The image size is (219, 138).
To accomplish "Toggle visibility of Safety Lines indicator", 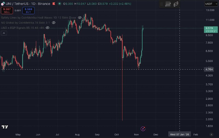I will pyautogui.click(x=80, y=18).
